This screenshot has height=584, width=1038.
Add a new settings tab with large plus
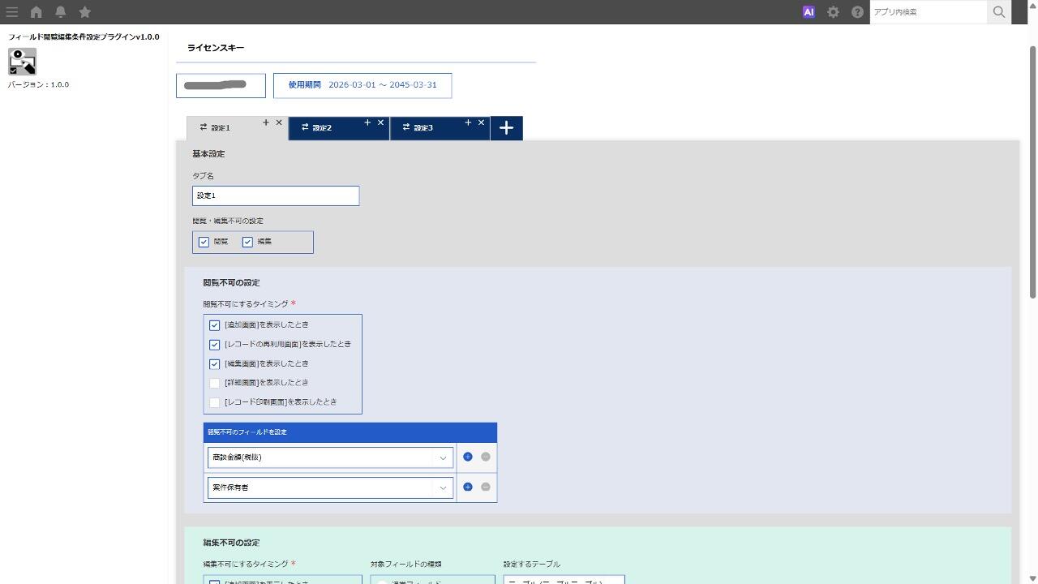506,128
